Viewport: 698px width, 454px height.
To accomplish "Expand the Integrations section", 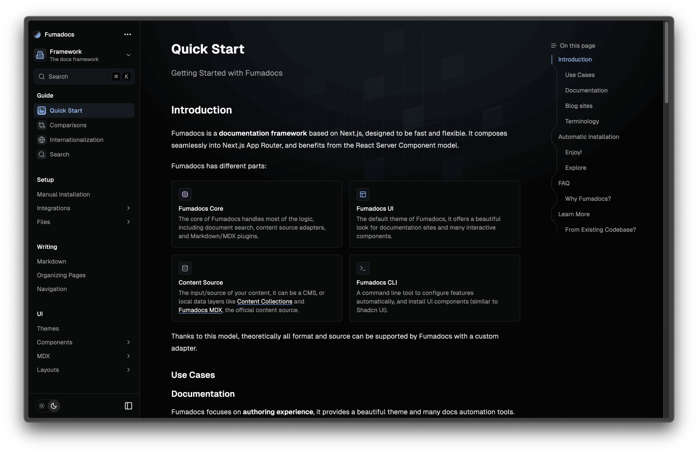I will pyautogui.click(x=128, y=208).
